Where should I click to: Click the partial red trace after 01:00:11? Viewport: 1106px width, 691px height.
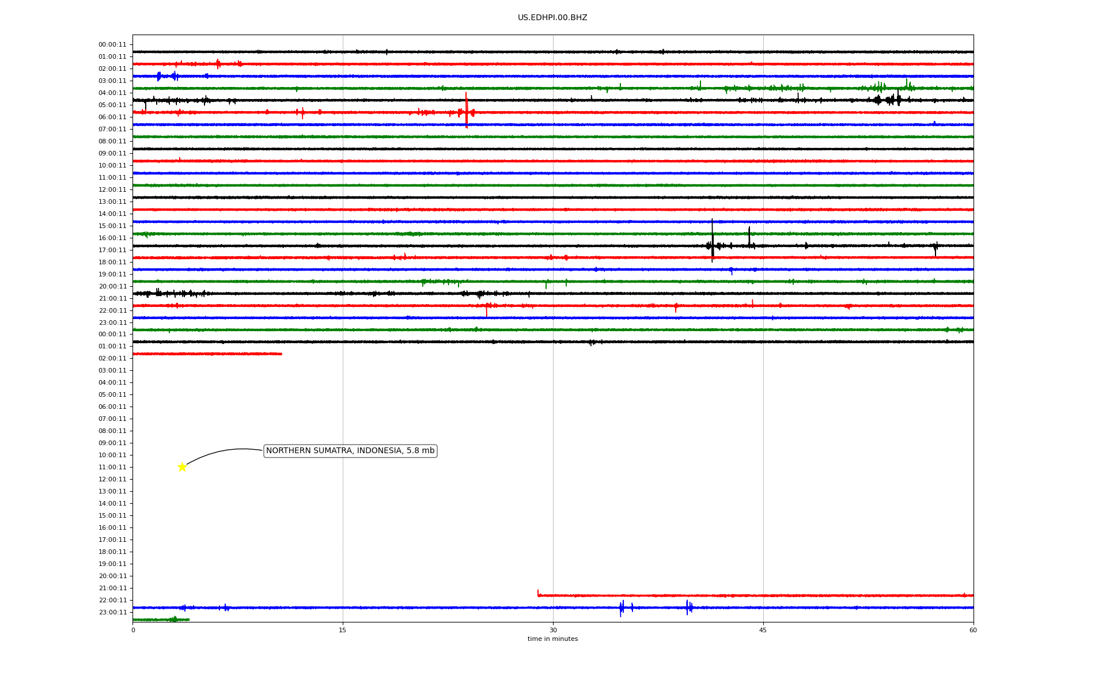[207, 354]
